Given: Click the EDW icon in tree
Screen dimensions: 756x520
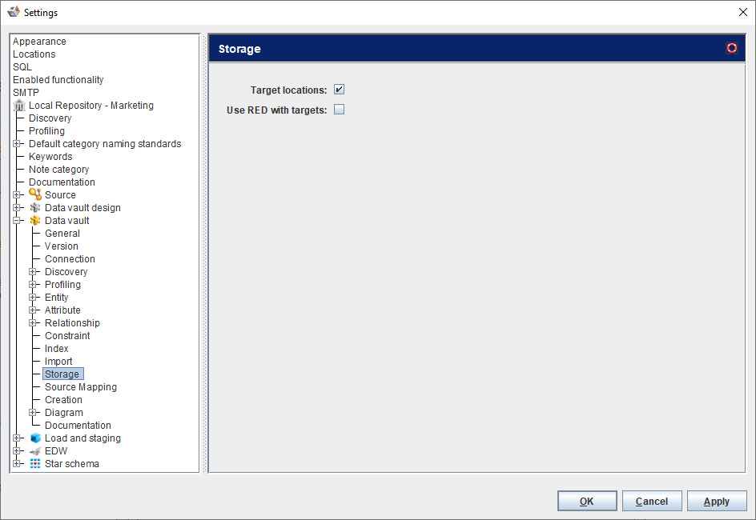Looking at the screenshot, I should (x=35, y=451).
